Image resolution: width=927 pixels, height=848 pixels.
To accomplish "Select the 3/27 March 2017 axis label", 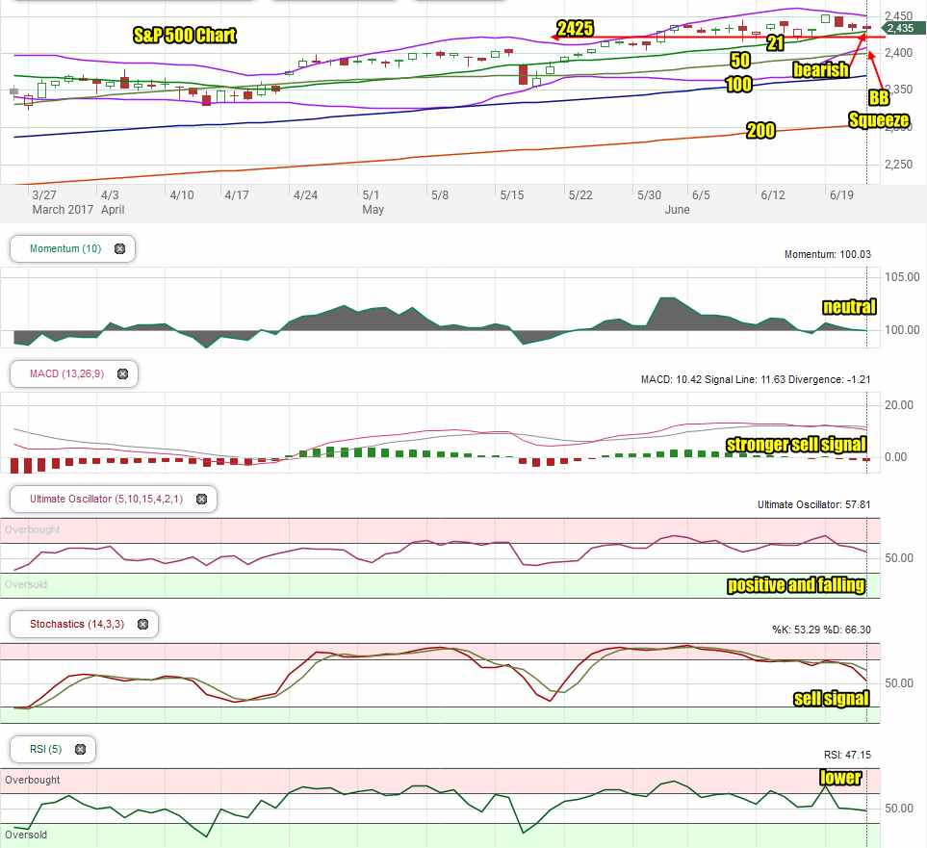I will [63, 202].
